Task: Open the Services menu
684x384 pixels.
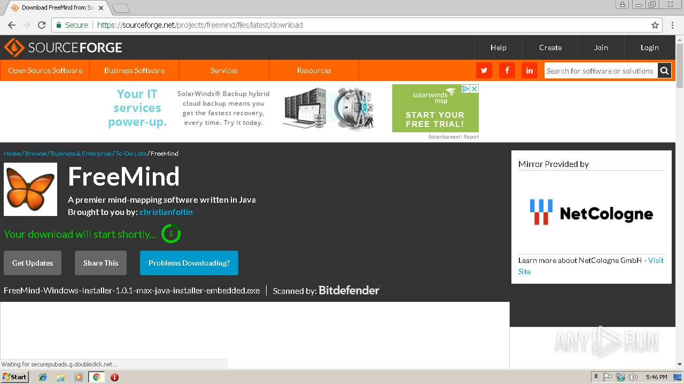Action: (x=224, y=70)
